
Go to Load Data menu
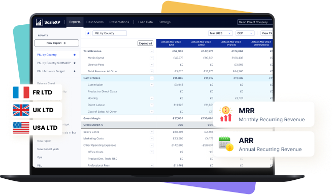click(145, 22)
